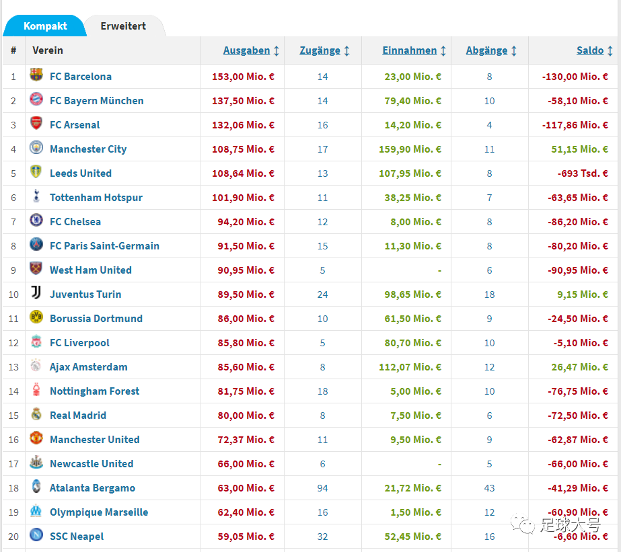Click the West Ham United crest icon
The image size is (621, 552).
click(x=36, y=268)
